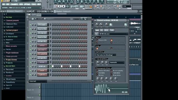Open the graph editor icon in step sequencer

point(82,19)
